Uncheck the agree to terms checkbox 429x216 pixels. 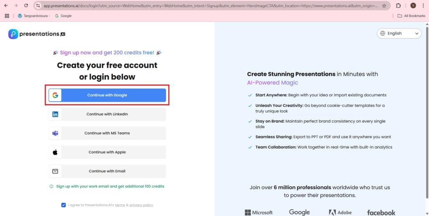click(x=64, y=205)
